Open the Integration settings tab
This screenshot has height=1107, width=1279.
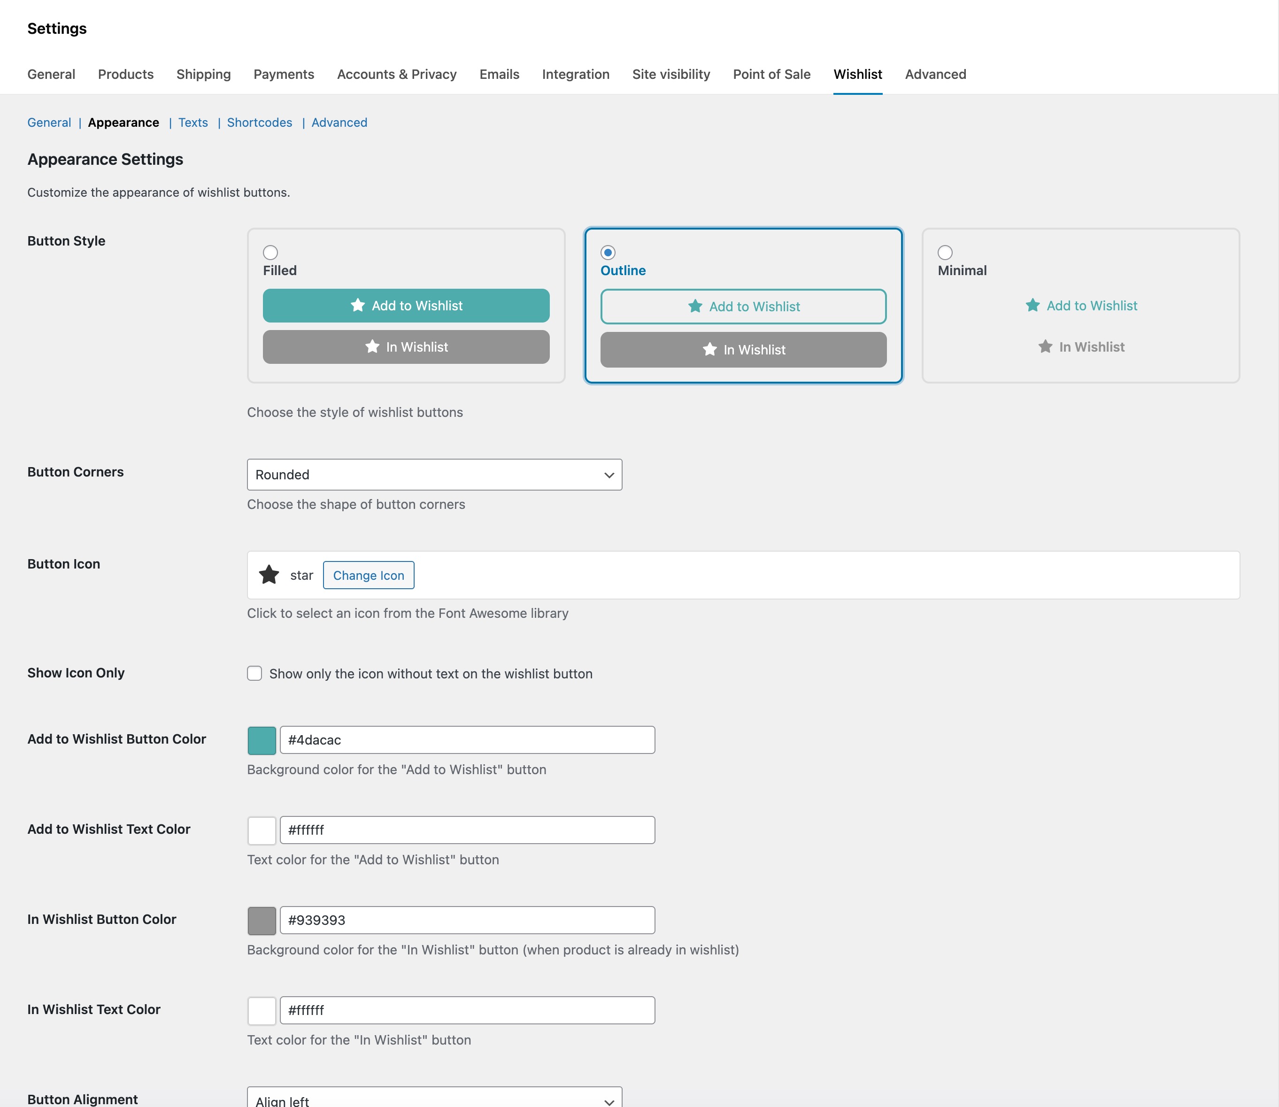tap(575, 74)
